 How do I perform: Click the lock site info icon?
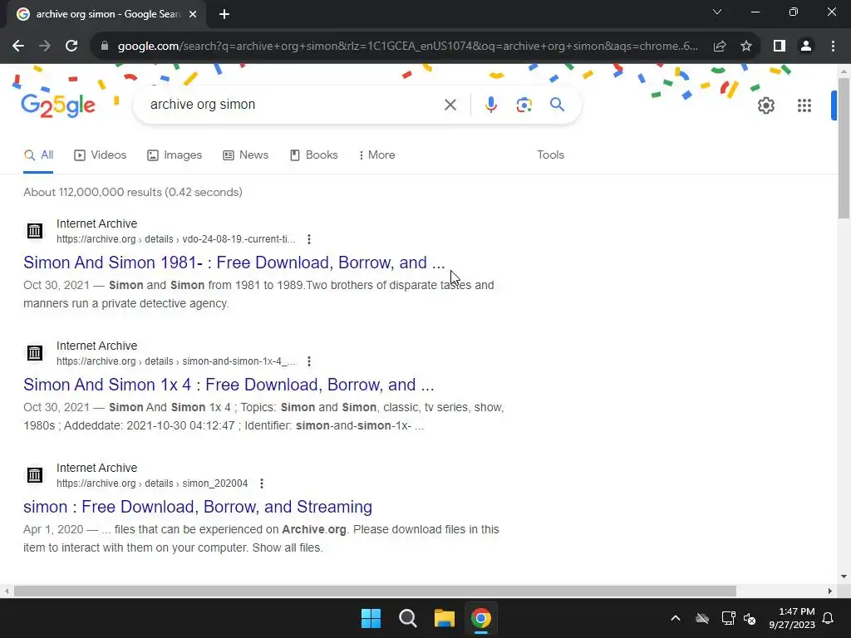click(104, 47)
